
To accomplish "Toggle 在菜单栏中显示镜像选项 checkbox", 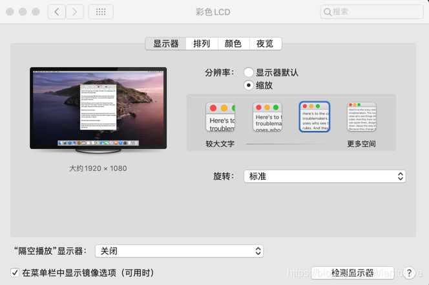I will click(15, 273).
